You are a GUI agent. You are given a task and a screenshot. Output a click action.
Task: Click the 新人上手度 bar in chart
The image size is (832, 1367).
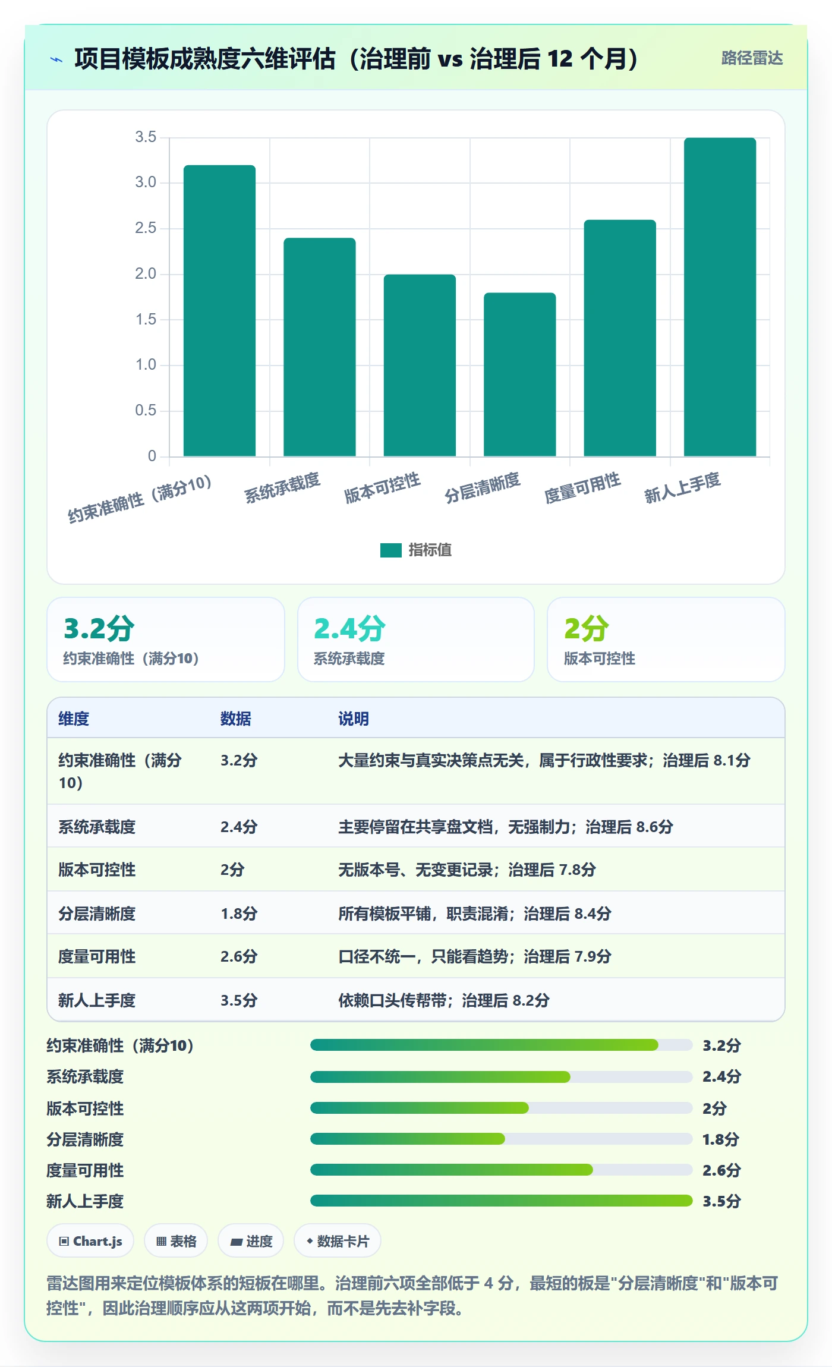tap(720, 297)
